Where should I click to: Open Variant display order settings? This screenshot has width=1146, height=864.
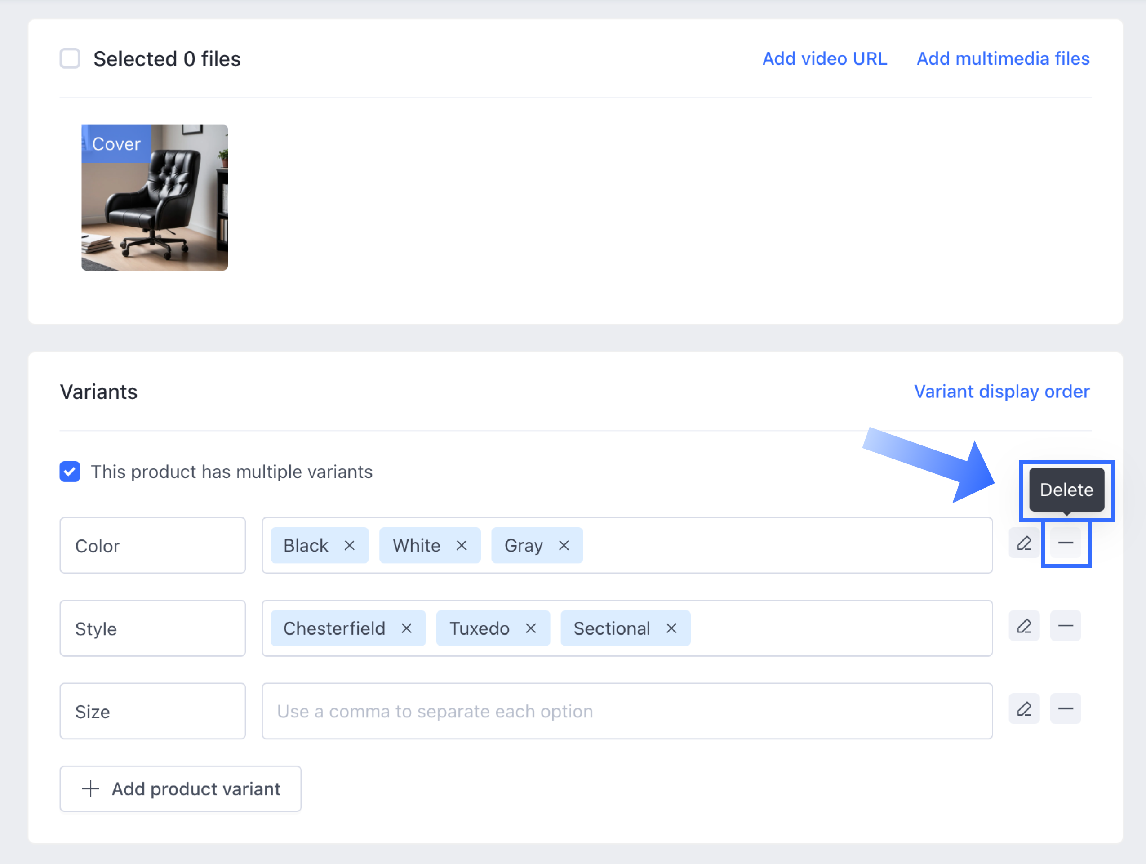click(1001, 391)
